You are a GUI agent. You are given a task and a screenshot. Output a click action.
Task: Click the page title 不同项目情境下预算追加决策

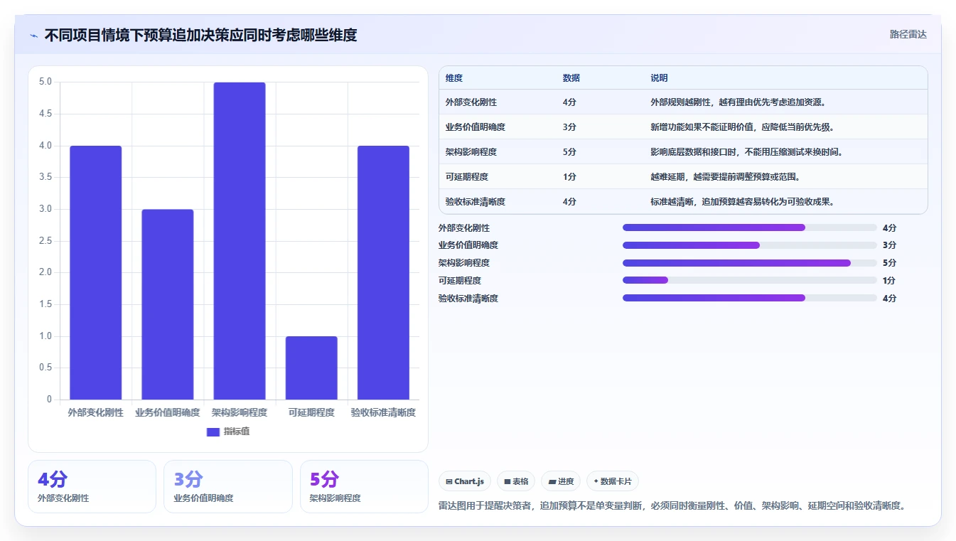point(200,35)
